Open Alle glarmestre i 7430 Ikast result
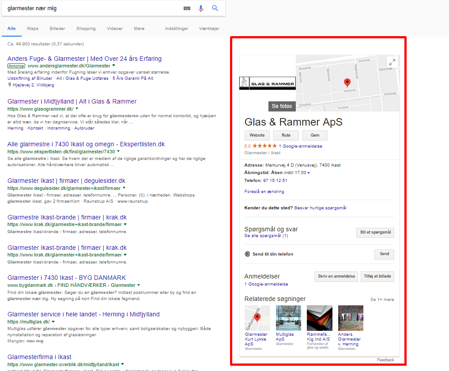The height and width of the screenshot is (371, 449). 86,144
